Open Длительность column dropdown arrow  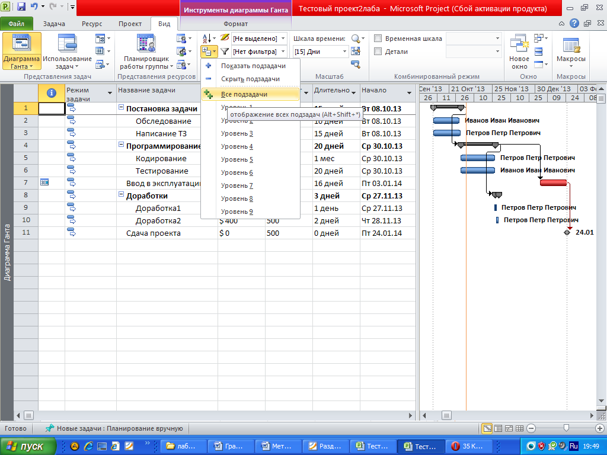[353, 93]
